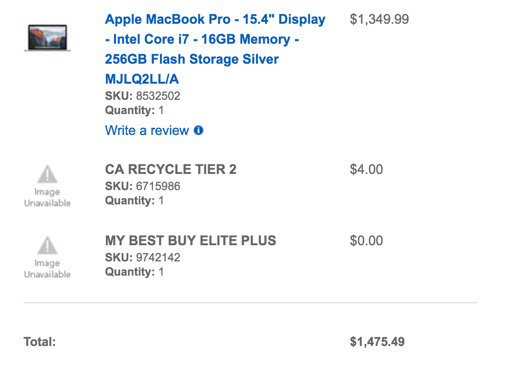This screenshot has height=384, width=530.
Task: Click the $1,475.49 total amount
Action: tap(377, 342)
